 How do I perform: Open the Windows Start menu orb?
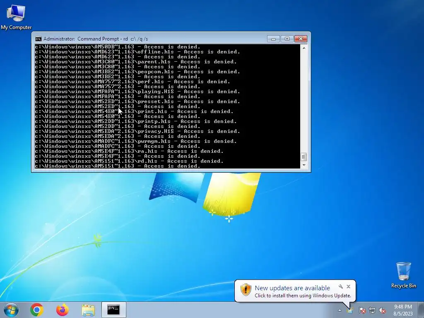(x=11, y=310)
